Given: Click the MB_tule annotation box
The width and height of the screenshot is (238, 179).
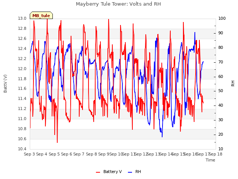Looking at the screenshot, I should click(41, 15).
